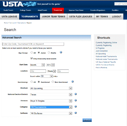Open help icon beside Age Group options
Screen dimensions: 127x126
tap(61, 52)
